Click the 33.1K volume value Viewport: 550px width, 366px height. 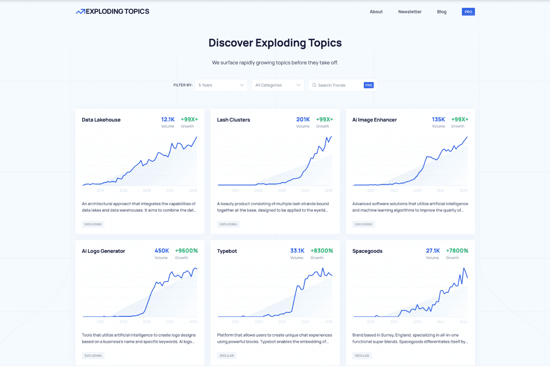pos(297,251)
